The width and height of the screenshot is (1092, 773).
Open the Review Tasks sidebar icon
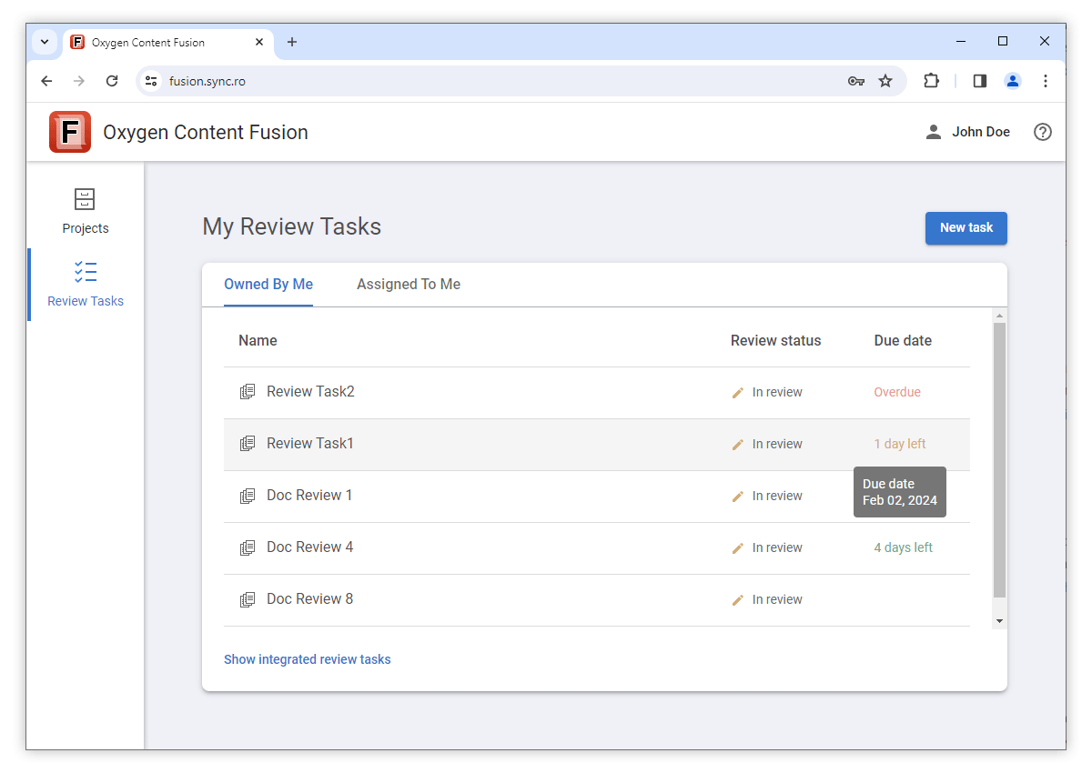tap(86, 271)
